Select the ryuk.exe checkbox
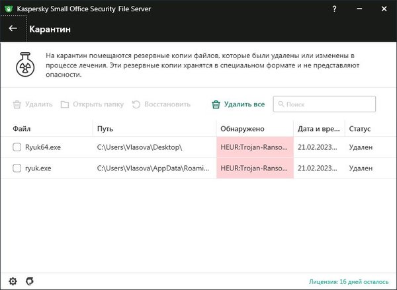The height and width of the screenshot is (290, 397). click(17, 168)
